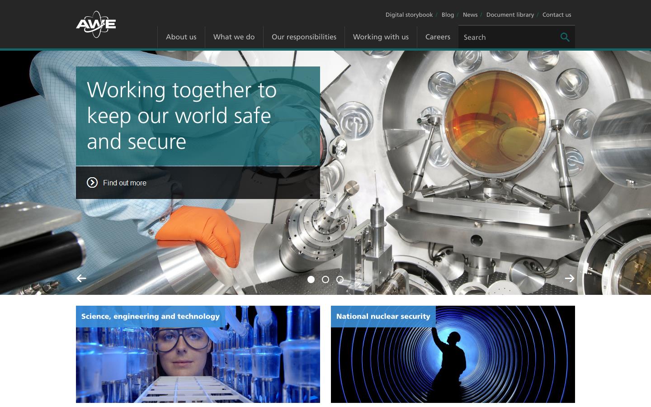Select the third carousel slide dot
This screenshot has height=407, width=651.
click(340, 279)
